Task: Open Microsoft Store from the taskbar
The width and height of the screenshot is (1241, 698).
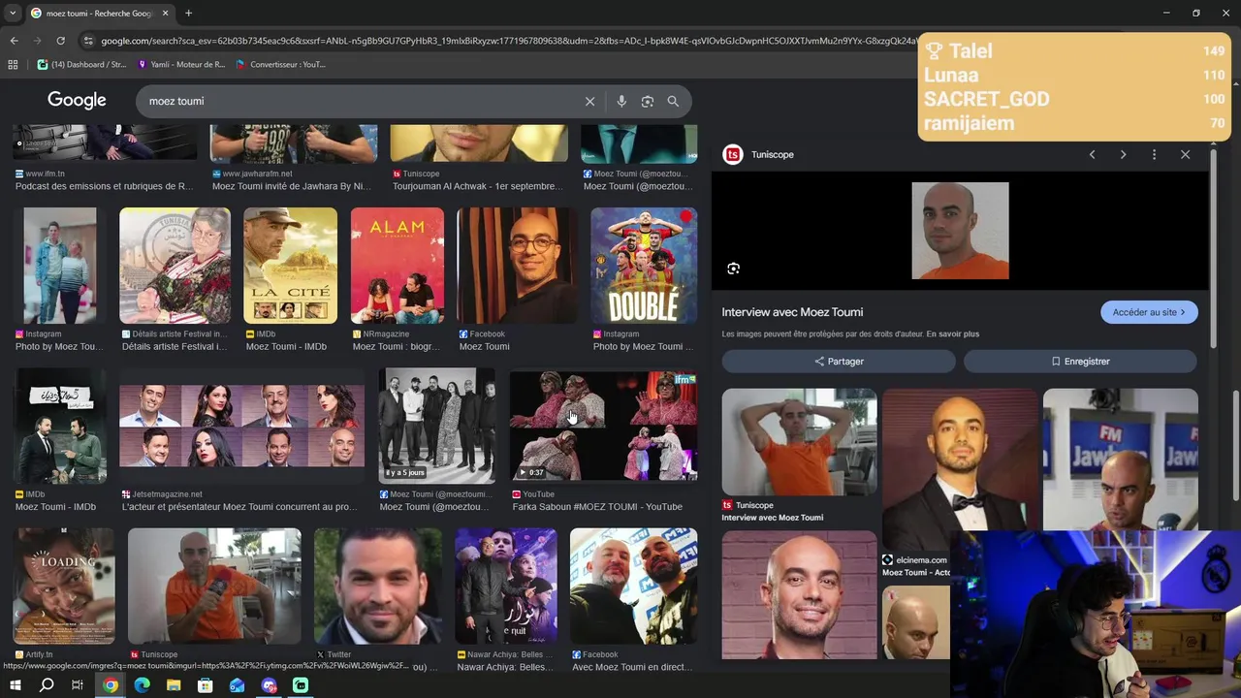Action: [206, 685]
